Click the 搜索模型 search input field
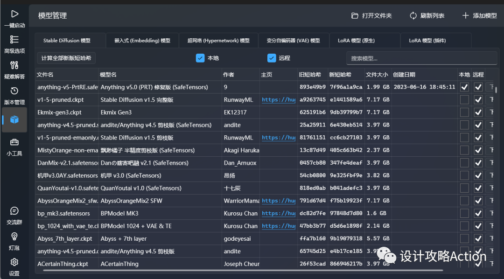The width and height of the screenshot is (504, 279). 422,58
